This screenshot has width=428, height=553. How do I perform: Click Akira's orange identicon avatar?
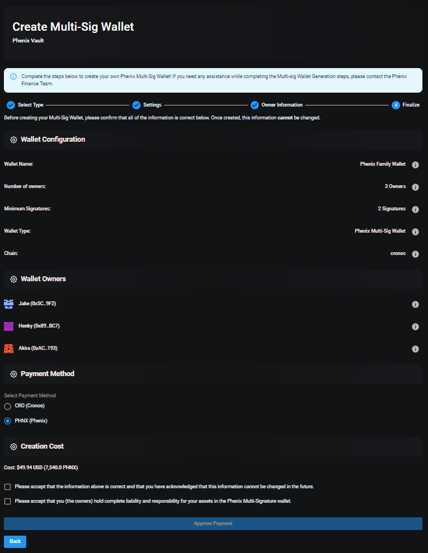(8, 348)
